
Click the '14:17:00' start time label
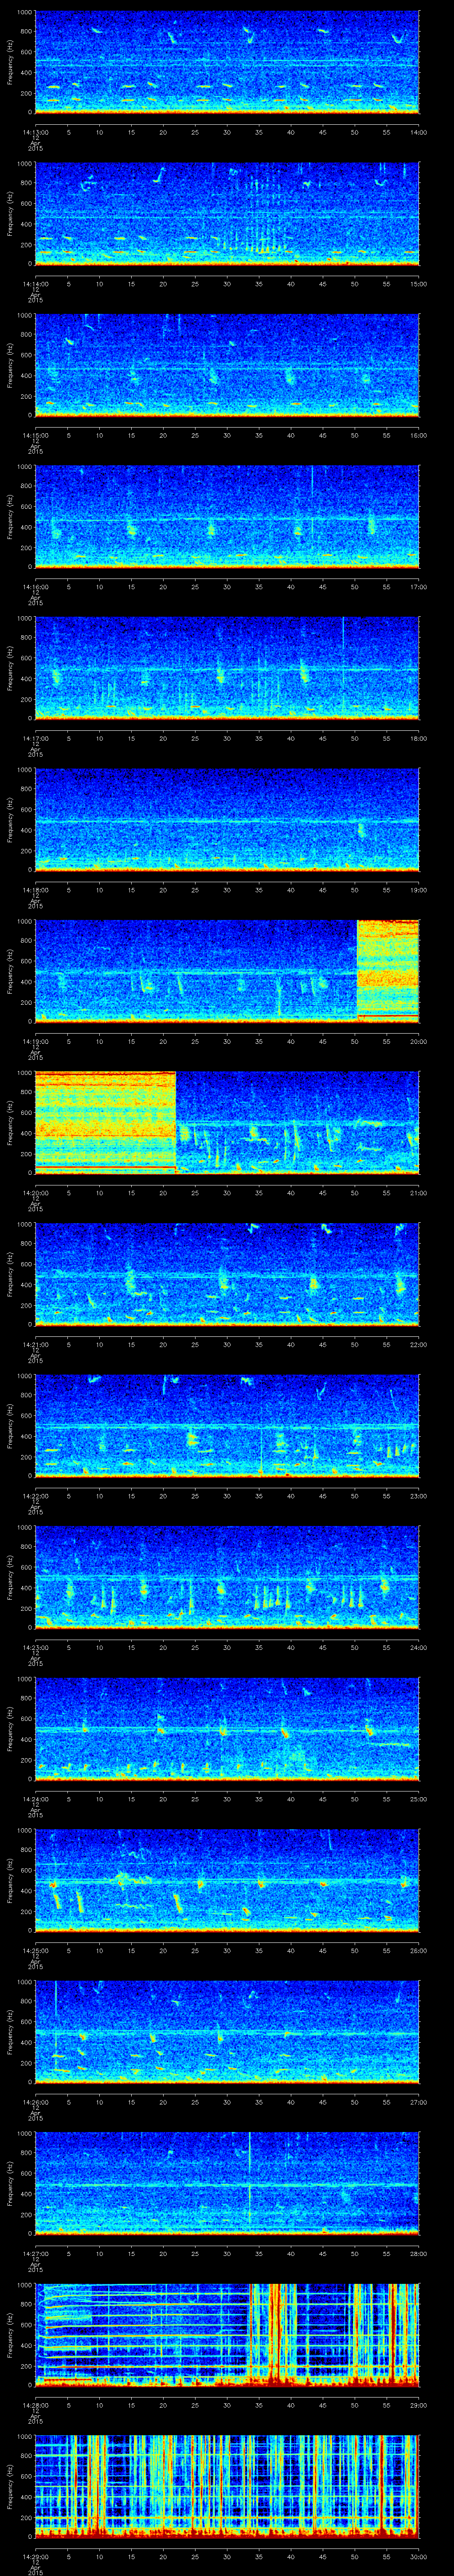pos(35,738)
